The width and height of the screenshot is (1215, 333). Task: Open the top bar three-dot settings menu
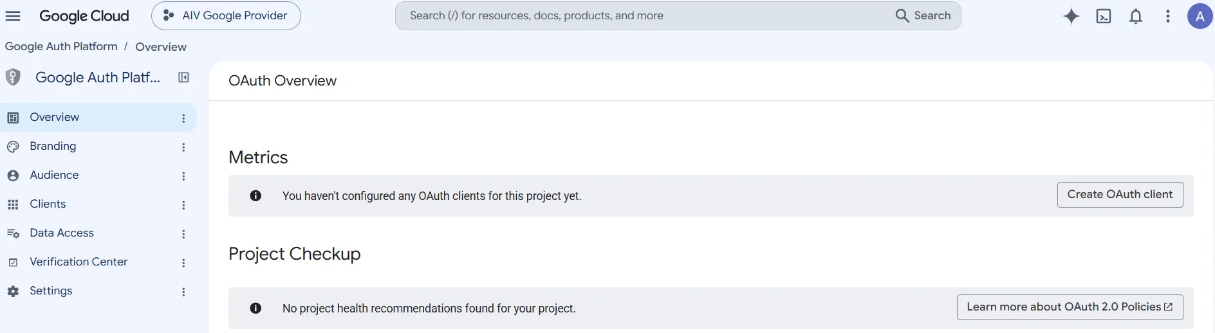[x=1168, y=16]
